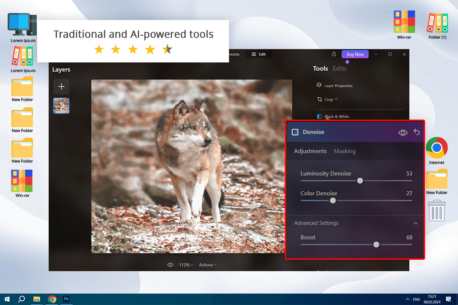Switch to the Masking tab
The height and width of the screenshot is (305, 458).
tap(344, 151)
